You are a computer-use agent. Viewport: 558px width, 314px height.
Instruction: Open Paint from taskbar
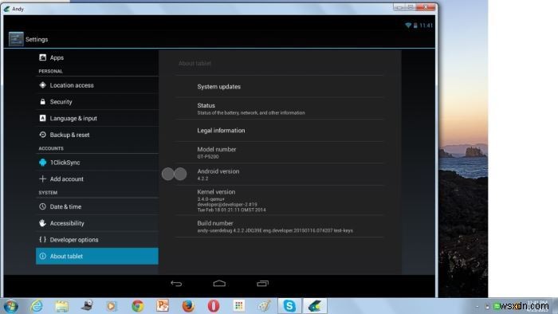(x=264, y=306)
